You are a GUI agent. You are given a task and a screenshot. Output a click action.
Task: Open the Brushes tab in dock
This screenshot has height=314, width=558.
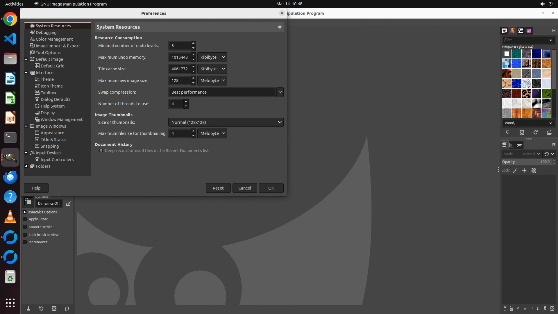505,31
